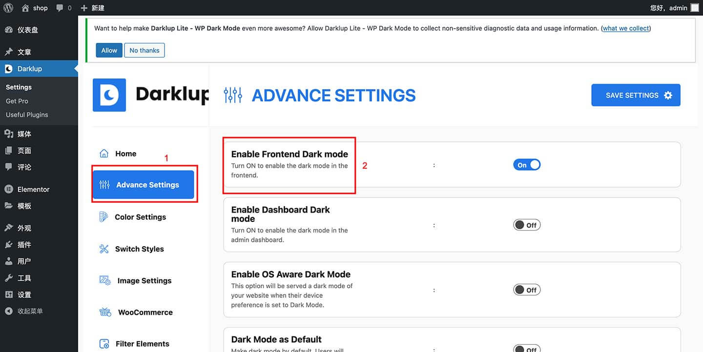The width and height of the screenshot is (703, 352).
Task: Click the 模板 folder icon
Action: [x=9, y=206]
